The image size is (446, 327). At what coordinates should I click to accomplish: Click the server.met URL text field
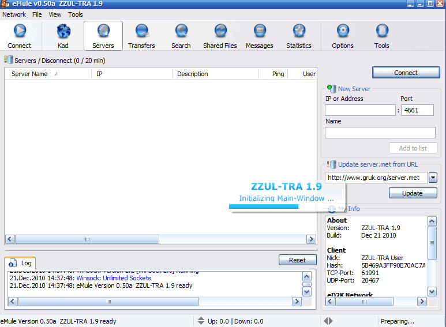[x=376, y=178]
